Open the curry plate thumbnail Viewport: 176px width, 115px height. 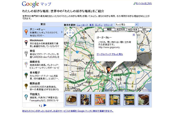(x=71, y=99)
